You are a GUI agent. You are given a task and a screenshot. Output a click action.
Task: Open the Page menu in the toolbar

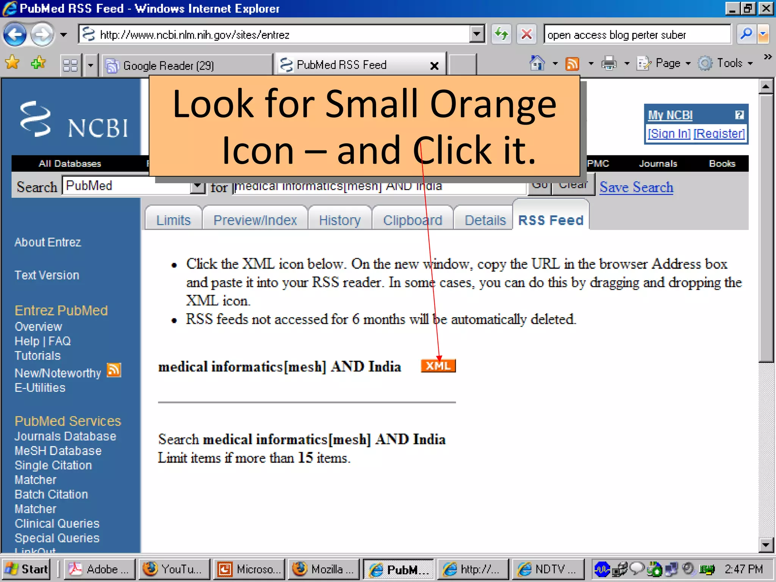(664, 63)
